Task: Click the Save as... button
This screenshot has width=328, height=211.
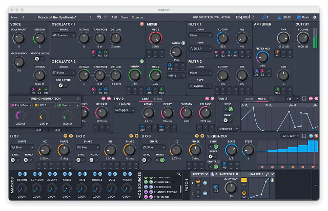Action: click(138, 17)
